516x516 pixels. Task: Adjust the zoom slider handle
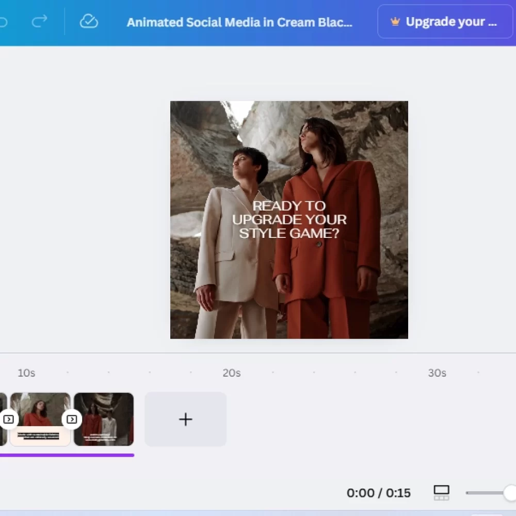[510, 493]
